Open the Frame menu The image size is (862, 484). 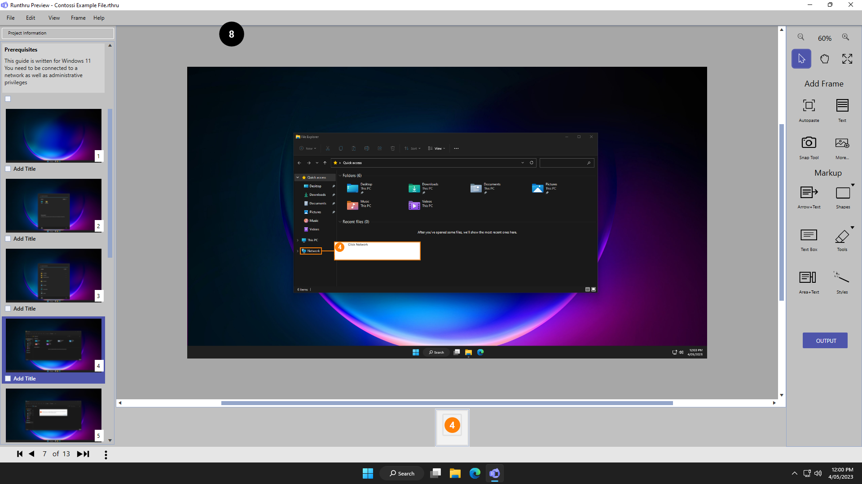point(78,18)
